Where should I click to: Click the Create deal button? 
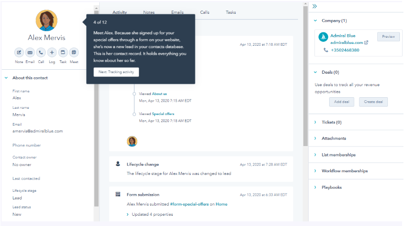(x=373, y=102)
